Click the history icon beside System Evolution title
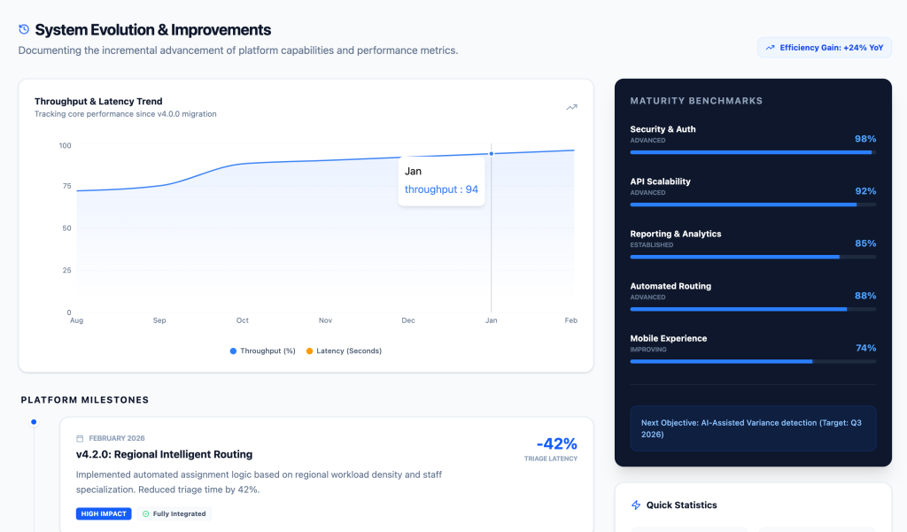The width and height of the screenshot is (907, 532). (24, 29)
